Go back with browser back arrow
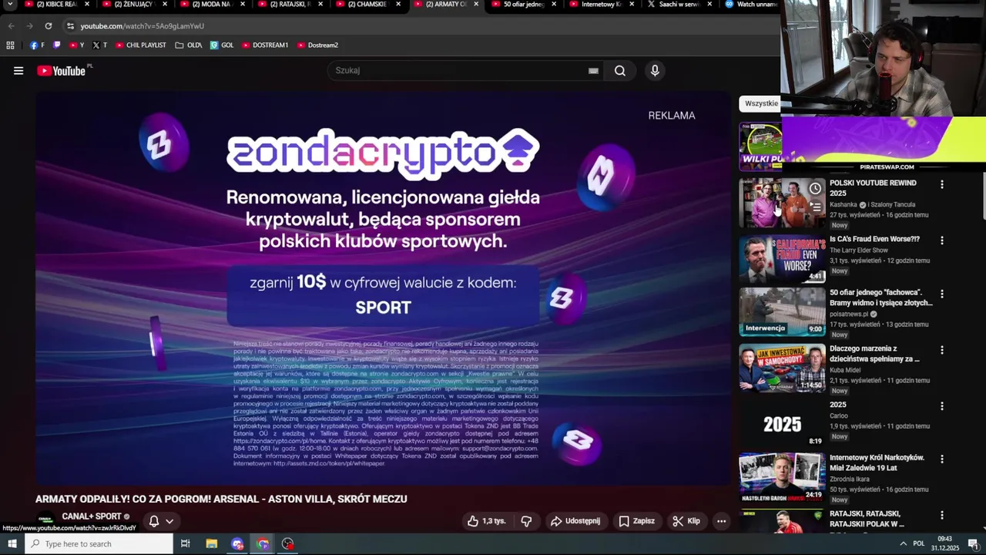This screenshot has width=986, height=555. pos(11,26)
